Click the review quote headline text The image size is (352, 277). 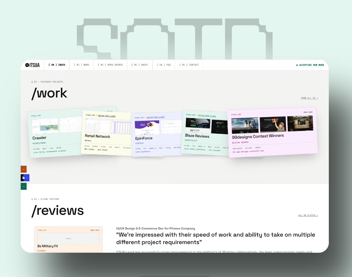[215, 239]
